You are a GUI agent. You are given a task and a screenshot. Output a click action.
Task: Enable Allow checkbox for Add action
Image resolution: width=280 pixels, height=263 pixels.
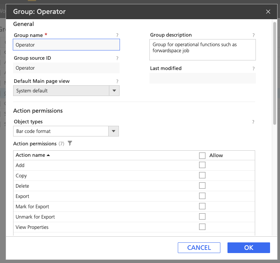(x=202, y=165)
